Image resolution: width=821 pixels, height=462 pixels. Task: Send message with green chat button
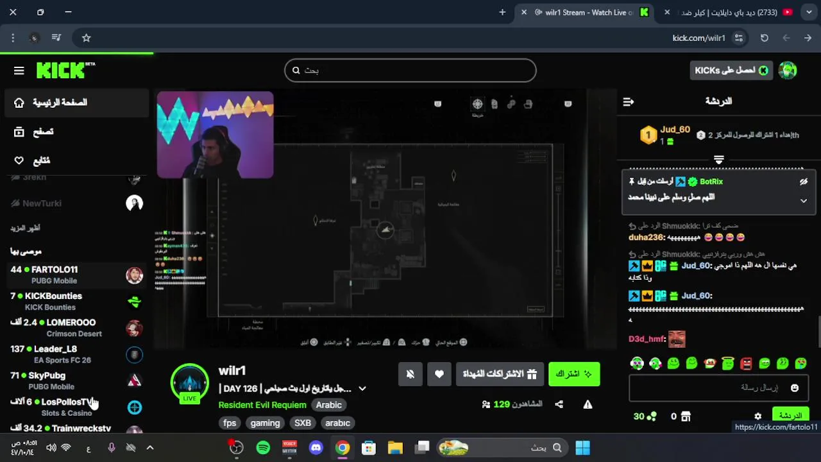pos(790,416)
